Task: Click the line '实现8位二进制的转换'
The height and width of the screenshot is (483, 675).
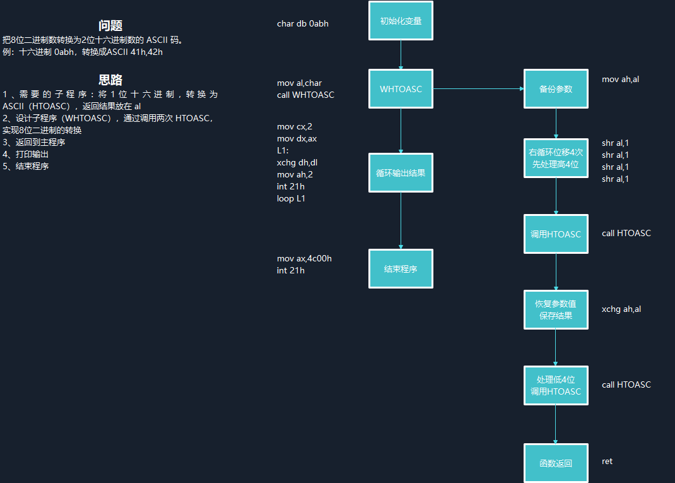Action: pos(42,130)
